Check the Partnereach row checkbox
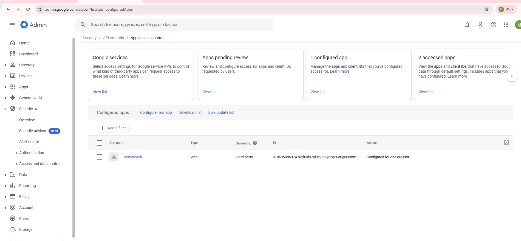521x241 pixels. click(100, 157)
